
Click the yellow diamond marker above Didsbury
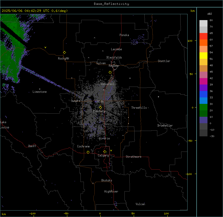coord(100,107)
